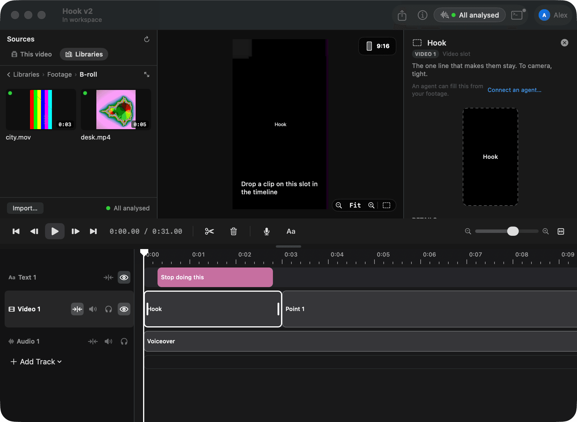Click the drag handle above the timeline ruler
Image resolution: width=577 pixels, height=422 pixels.
tap(288, 246)
